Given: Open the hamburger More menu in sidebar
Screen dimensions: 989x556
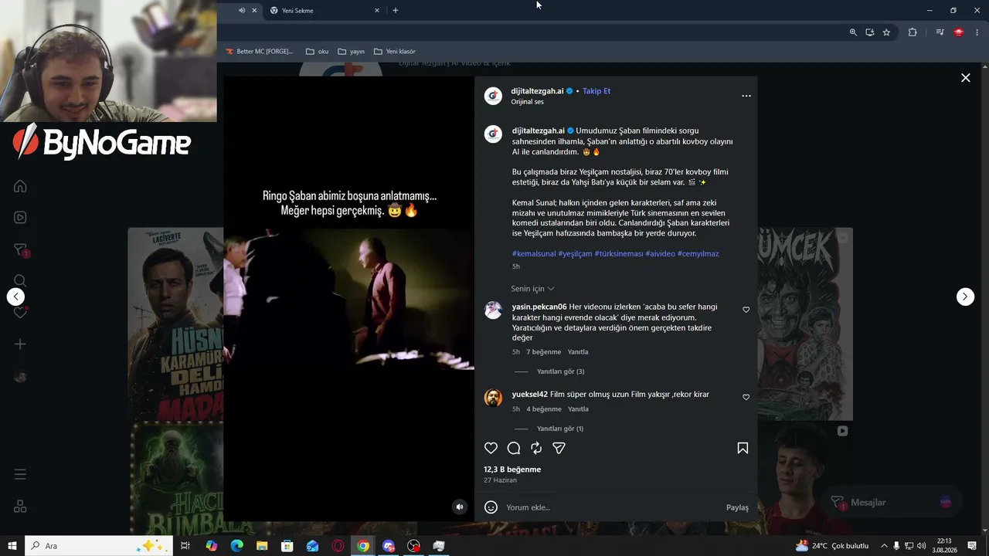Looking at the screenshot, I should pyautogui.click(x=20, y=474).
